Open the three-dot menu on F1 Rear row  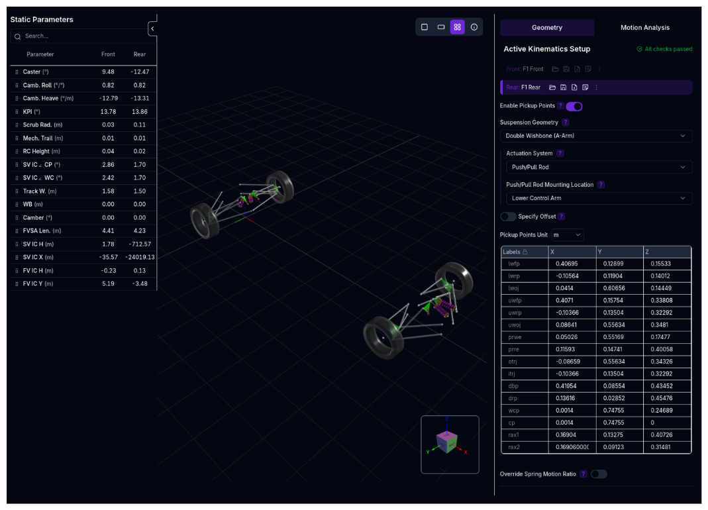(597, 87)
